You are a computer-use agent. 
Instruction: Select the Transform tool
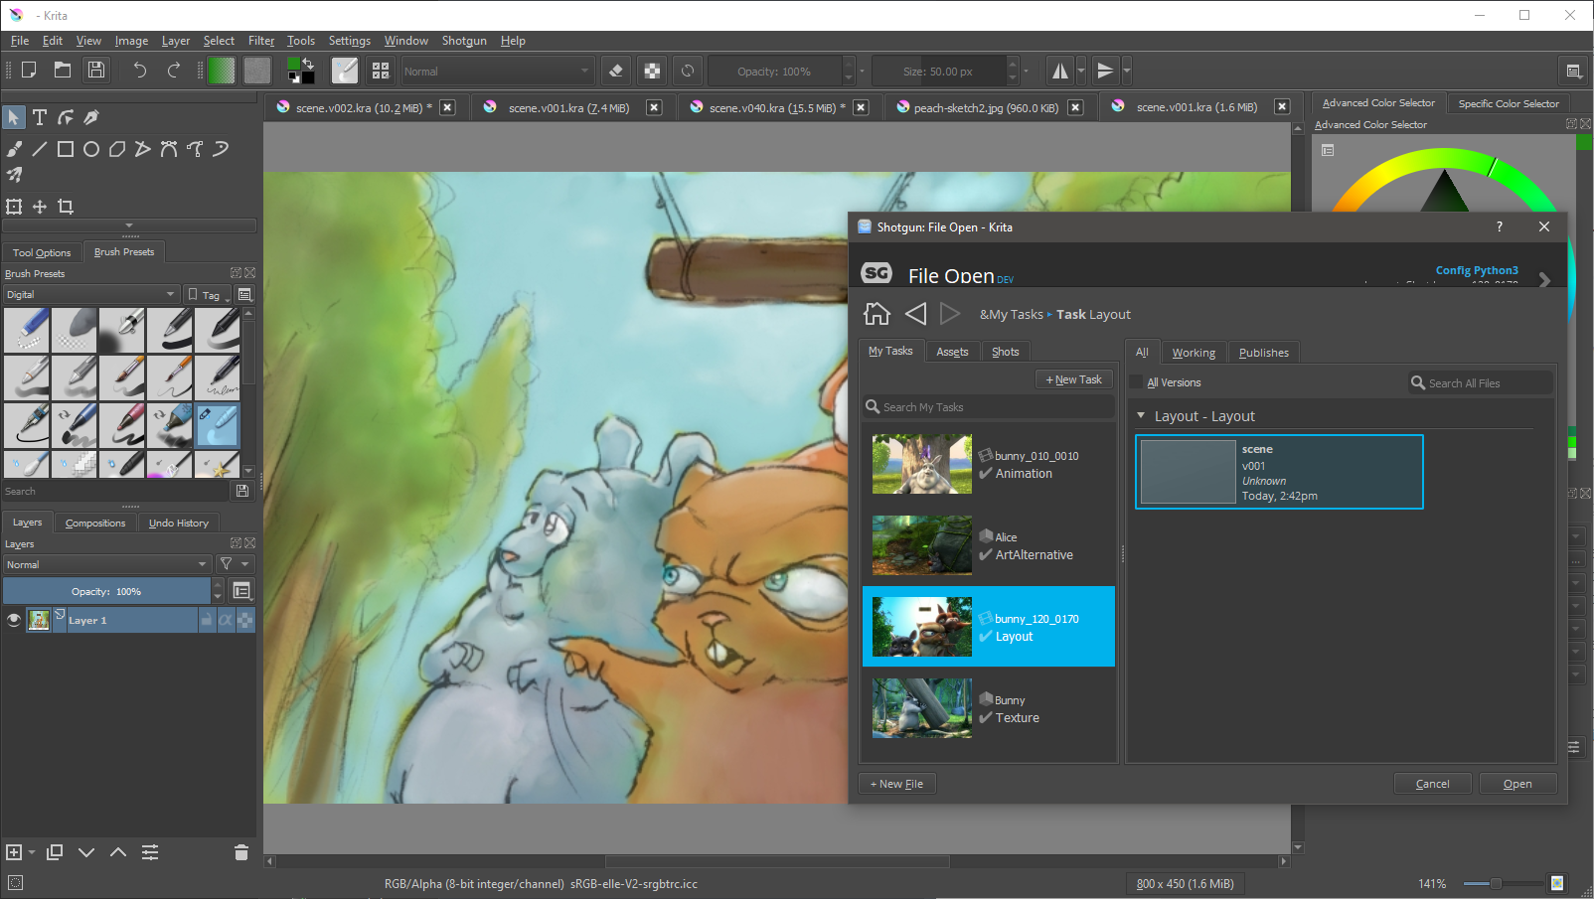click(14, 207)
